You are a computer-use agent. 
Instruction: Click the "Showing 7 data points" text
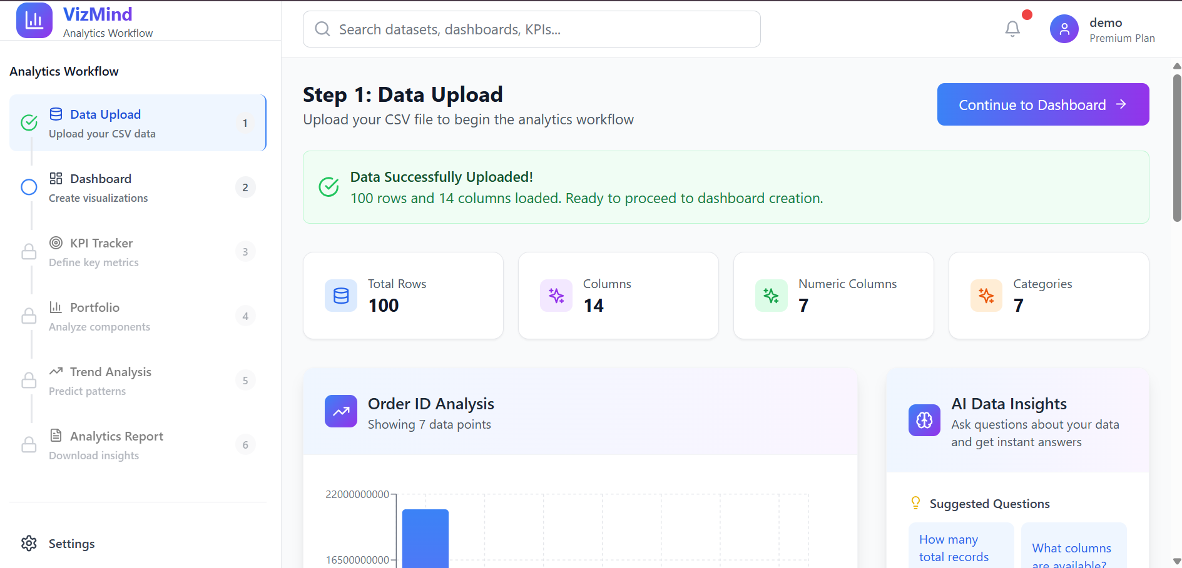point(429,424)
